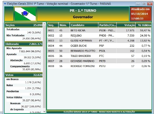This screenshot has height=114, width=155.
Task: Click the Votos section header
Action: (x=24, y=75)
